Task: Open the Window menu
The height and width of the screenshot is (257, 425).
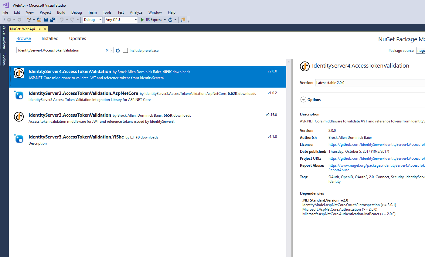Action: 155,12
